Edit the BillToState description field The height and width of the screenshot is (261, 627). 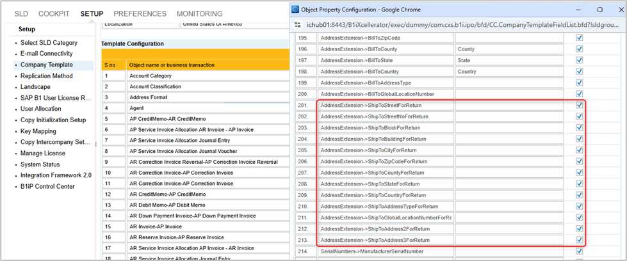tap(509, 60)
